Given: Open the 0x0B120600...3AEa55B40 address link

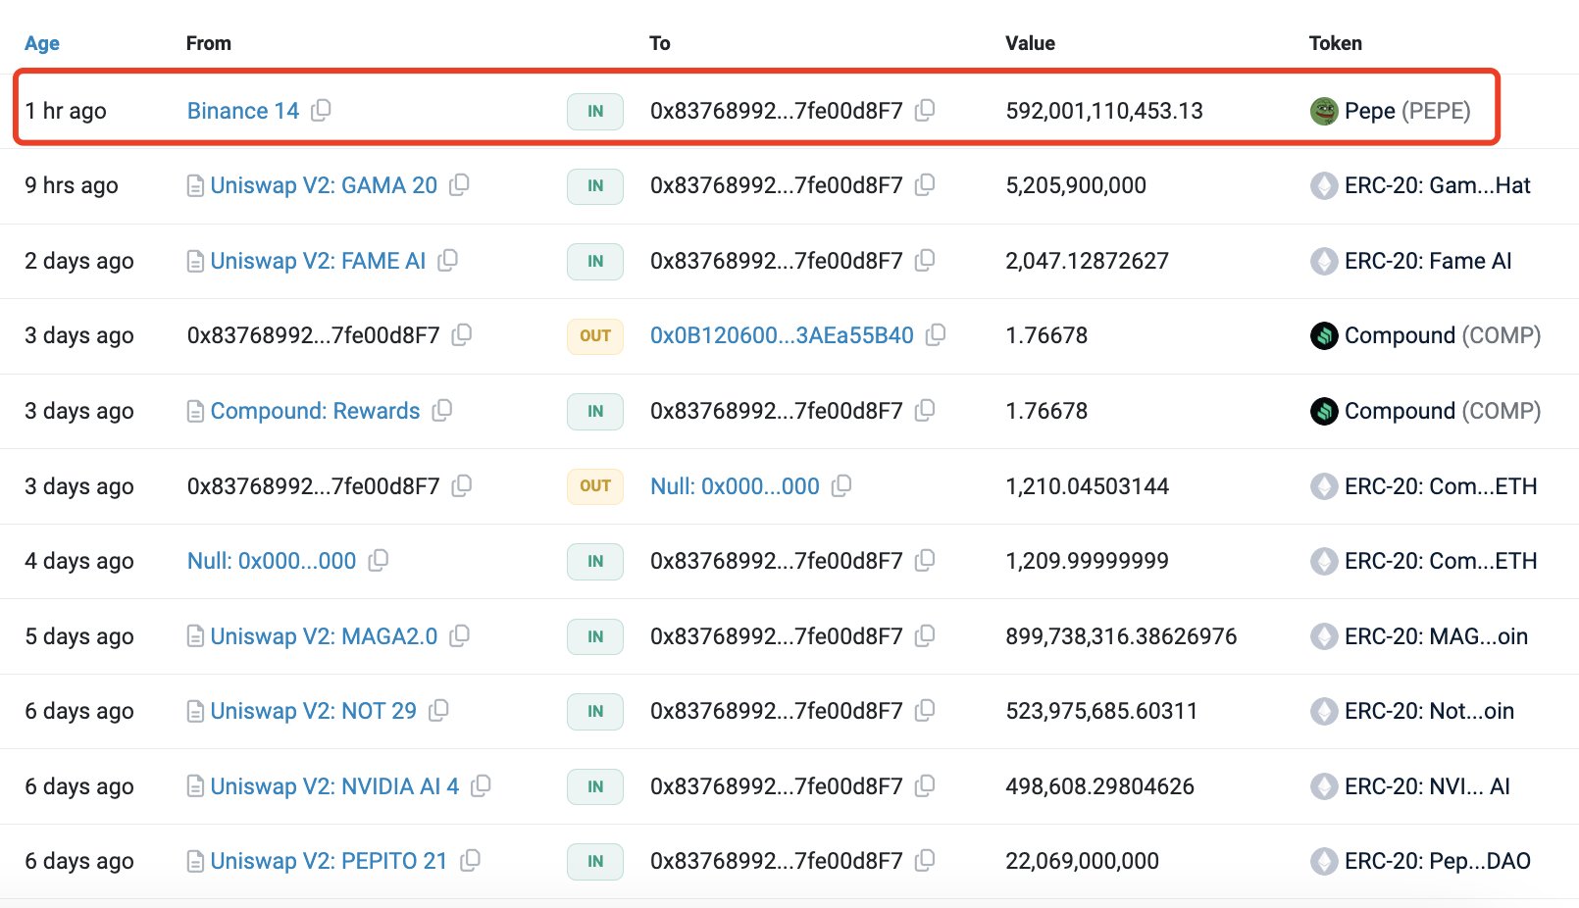Looking at the screenshot, I should (x=782, y=335).
